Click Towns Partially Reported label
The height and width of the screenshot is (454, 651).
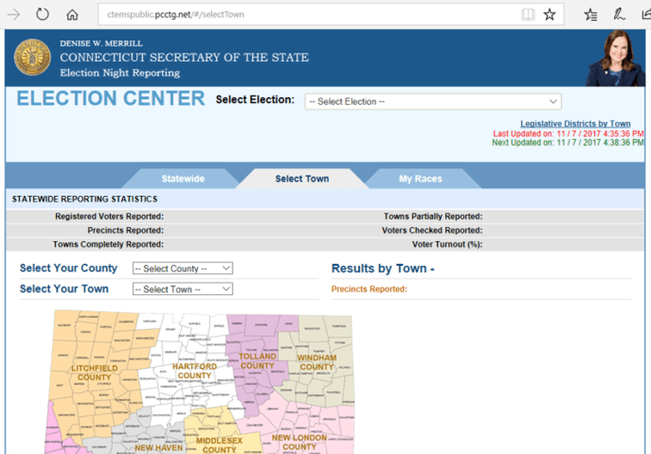[433, 217]
